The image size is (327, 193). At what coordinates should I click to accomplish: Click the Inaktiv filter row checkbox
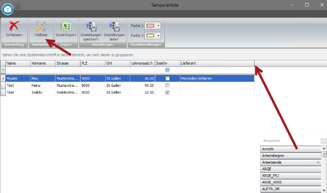pyautogui.click(x=167, y=70)
